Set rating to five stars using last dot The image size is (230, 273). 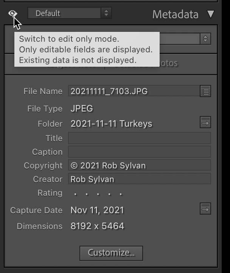pyautogui.click(x=121, y=194)
